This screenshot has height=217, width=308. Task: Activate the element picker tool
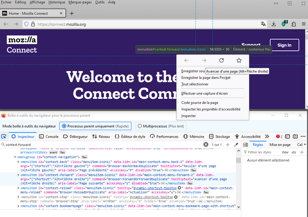tap(4, 137)
